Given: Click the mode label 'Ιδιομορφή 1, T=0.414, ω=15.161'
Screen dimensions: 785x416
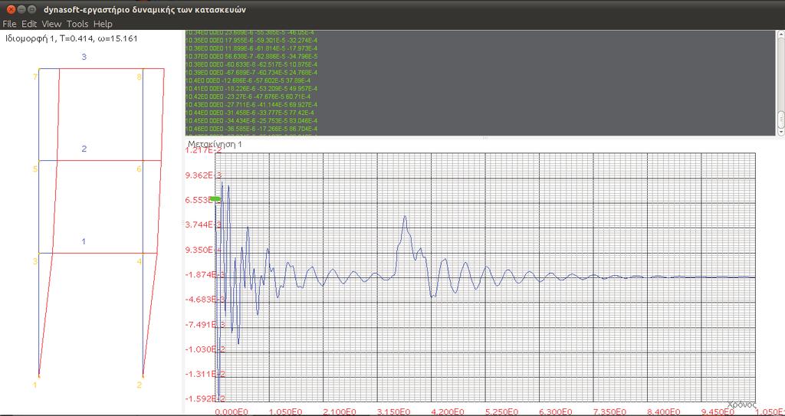Looking at the screenshot, I should (71, 38).
